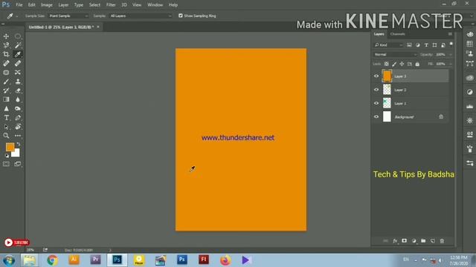Create a new group folder icon

click(423, 241)
